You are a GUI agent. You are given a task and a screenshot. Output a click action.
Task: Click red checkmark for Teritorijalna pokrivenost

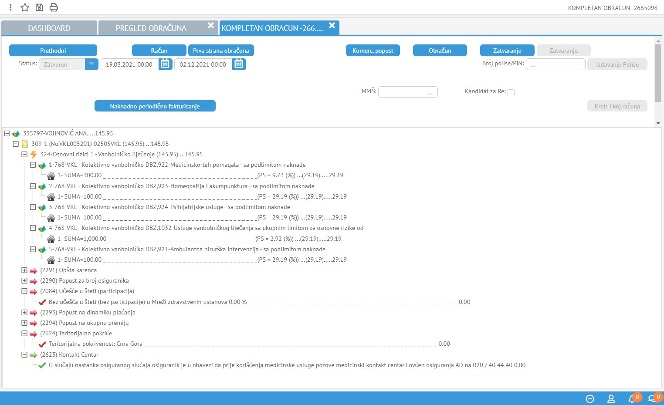point(42,344)
